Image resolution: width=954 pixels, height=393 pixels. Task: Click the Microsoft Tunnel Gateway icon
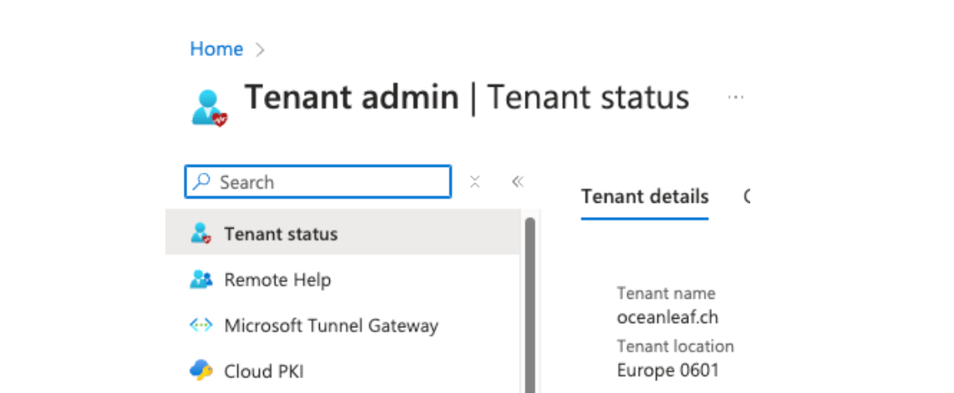tap(200, 325)
